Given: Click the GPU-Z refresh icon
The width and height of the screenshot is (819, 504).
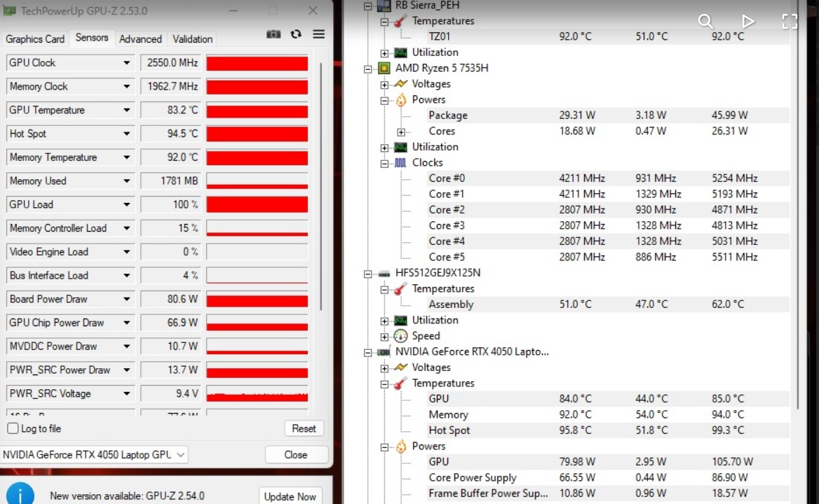Looking at the screenshot, I should [296, 34].
